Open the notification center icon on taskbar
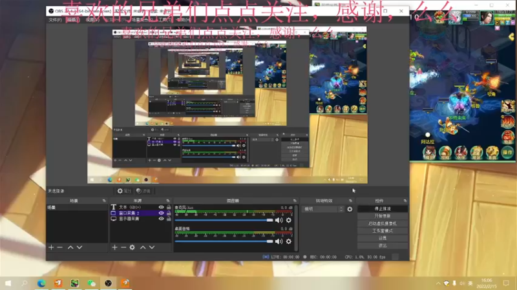The image size is (517, 290). [506, 283]
